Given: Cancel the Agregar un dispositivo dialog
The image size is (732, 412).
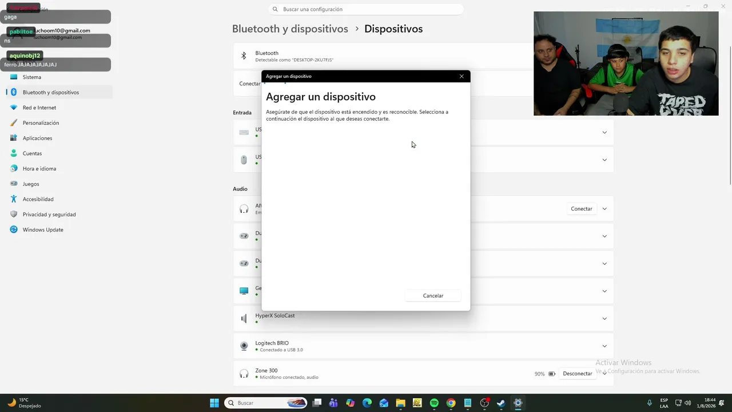Looking at the screenshot, I should (x=433, y=296).
